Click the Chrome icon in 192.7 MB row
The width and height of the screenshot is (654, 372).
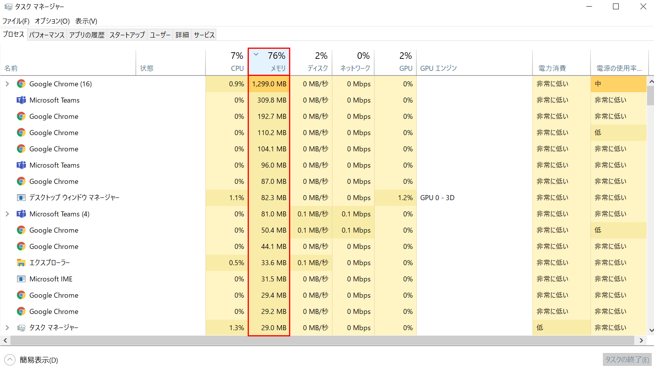[x=21, y=116]
